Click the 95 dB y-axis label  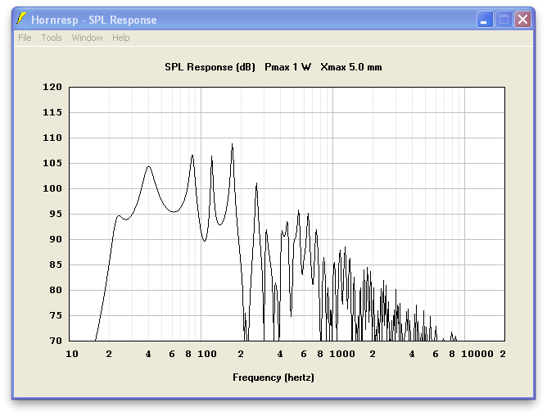(56, 214)
